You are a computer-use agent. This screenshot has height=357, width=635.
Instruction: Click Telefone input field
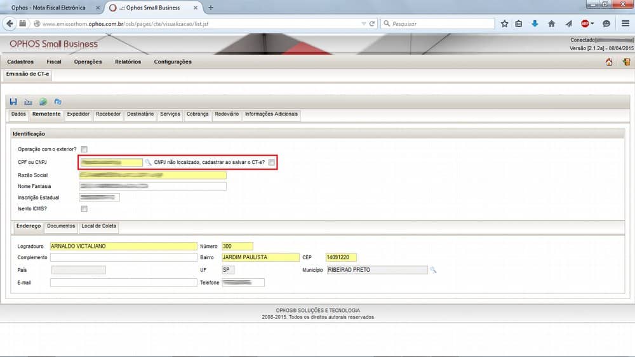pyautogui.click(x=243, y=283)
